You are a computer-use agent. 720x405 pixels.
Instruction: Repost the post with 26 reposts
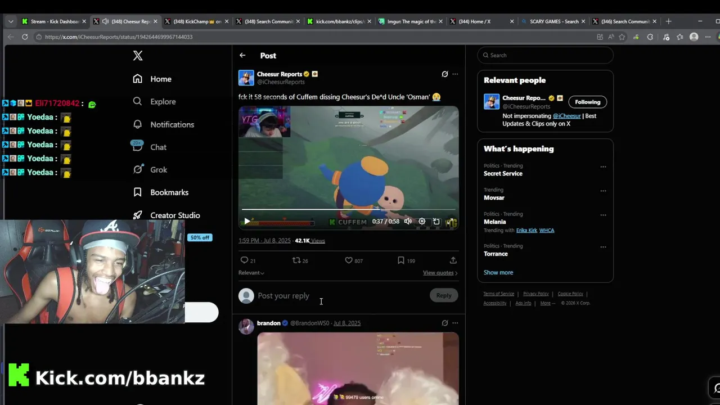[x=300, y=260]
